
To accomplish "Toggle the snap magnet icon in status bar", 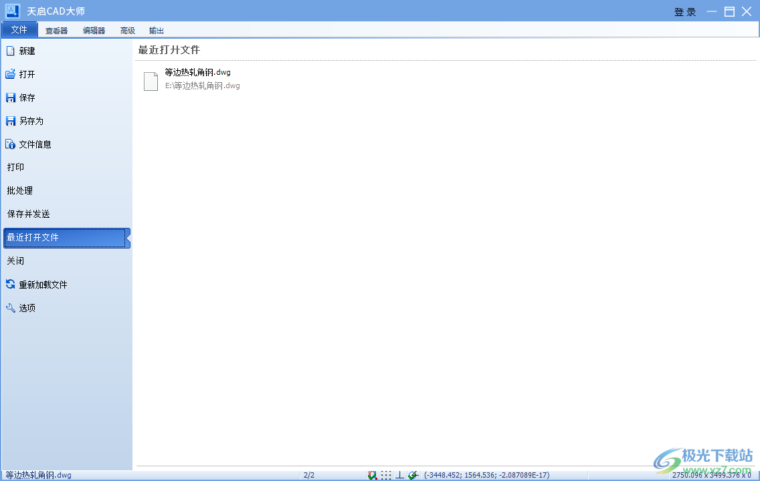I will pos(372,476).
